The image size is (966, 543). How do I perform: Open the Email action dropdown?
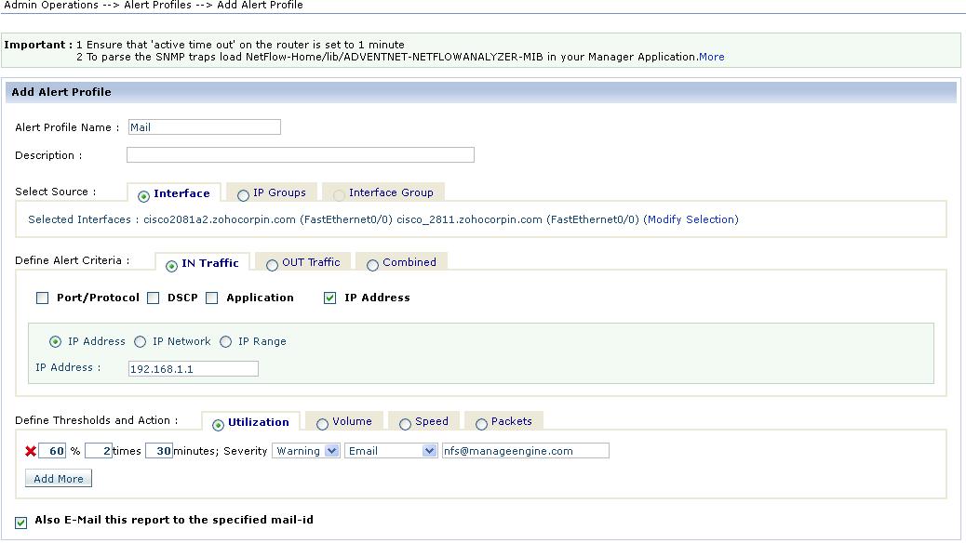(x=391, y=451)
